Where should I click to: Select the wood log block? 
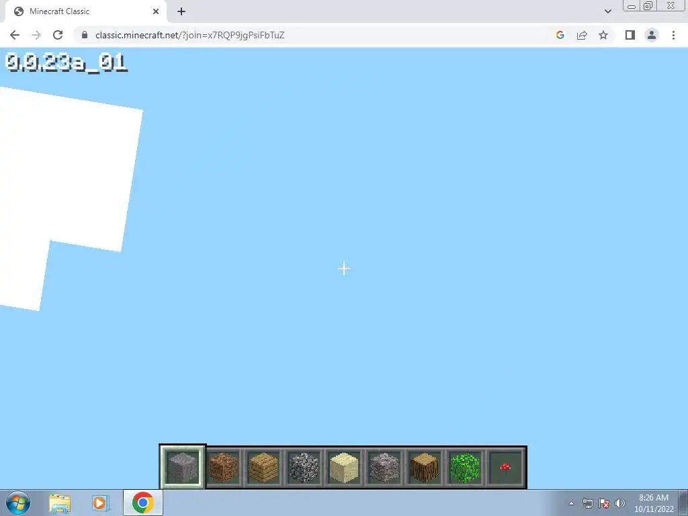point(425,468)
